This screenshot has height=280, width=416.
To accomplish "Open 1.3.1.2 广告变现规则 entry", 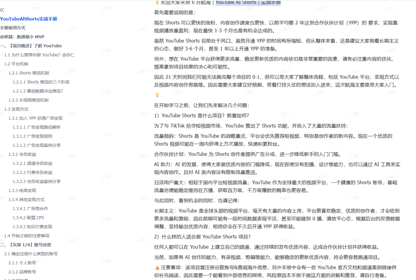I will [32, 136].
